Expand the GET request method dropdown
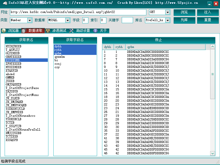 (x=168, y=12)
